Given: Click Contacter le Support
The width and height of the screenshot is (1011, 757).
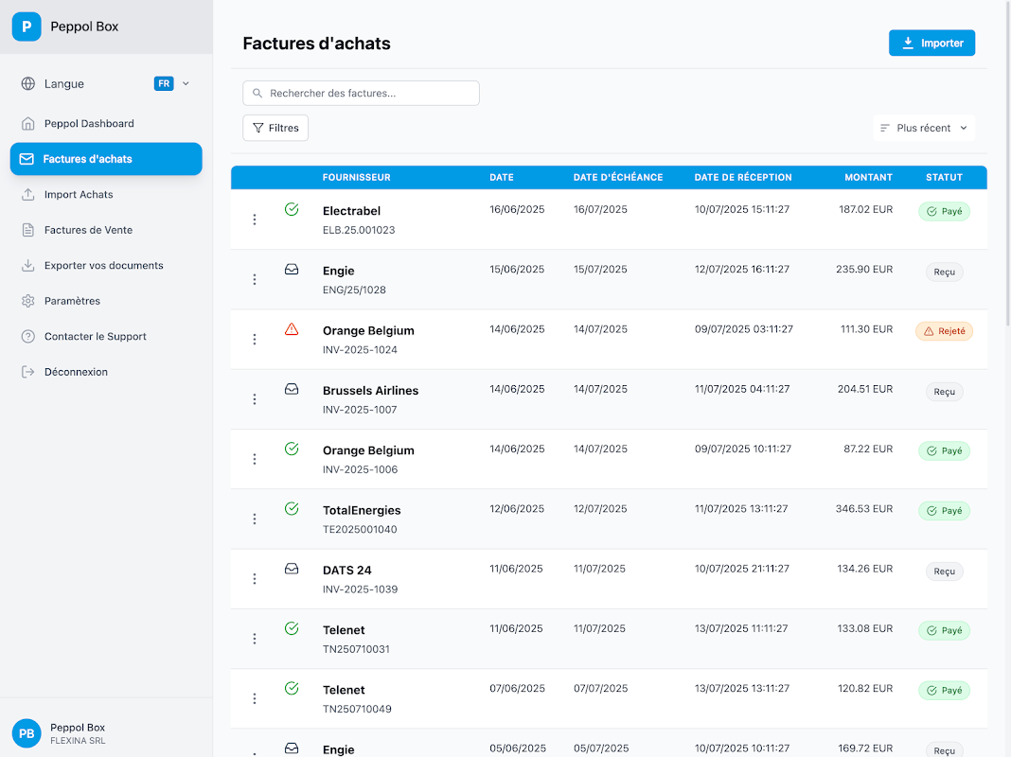Looking at the screenshot, I should (x=106, y=336).
